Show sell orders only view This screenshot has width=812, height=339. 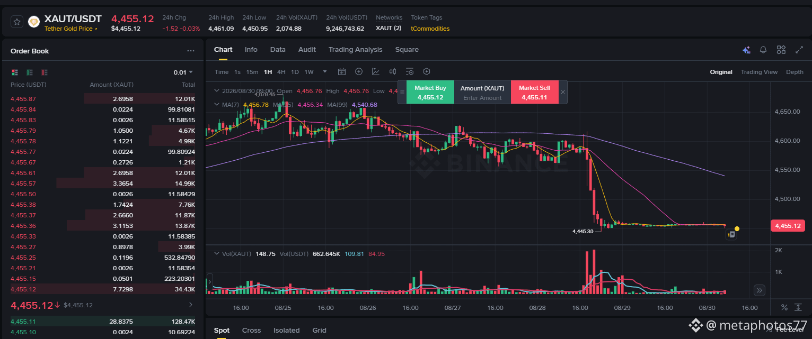45,72
